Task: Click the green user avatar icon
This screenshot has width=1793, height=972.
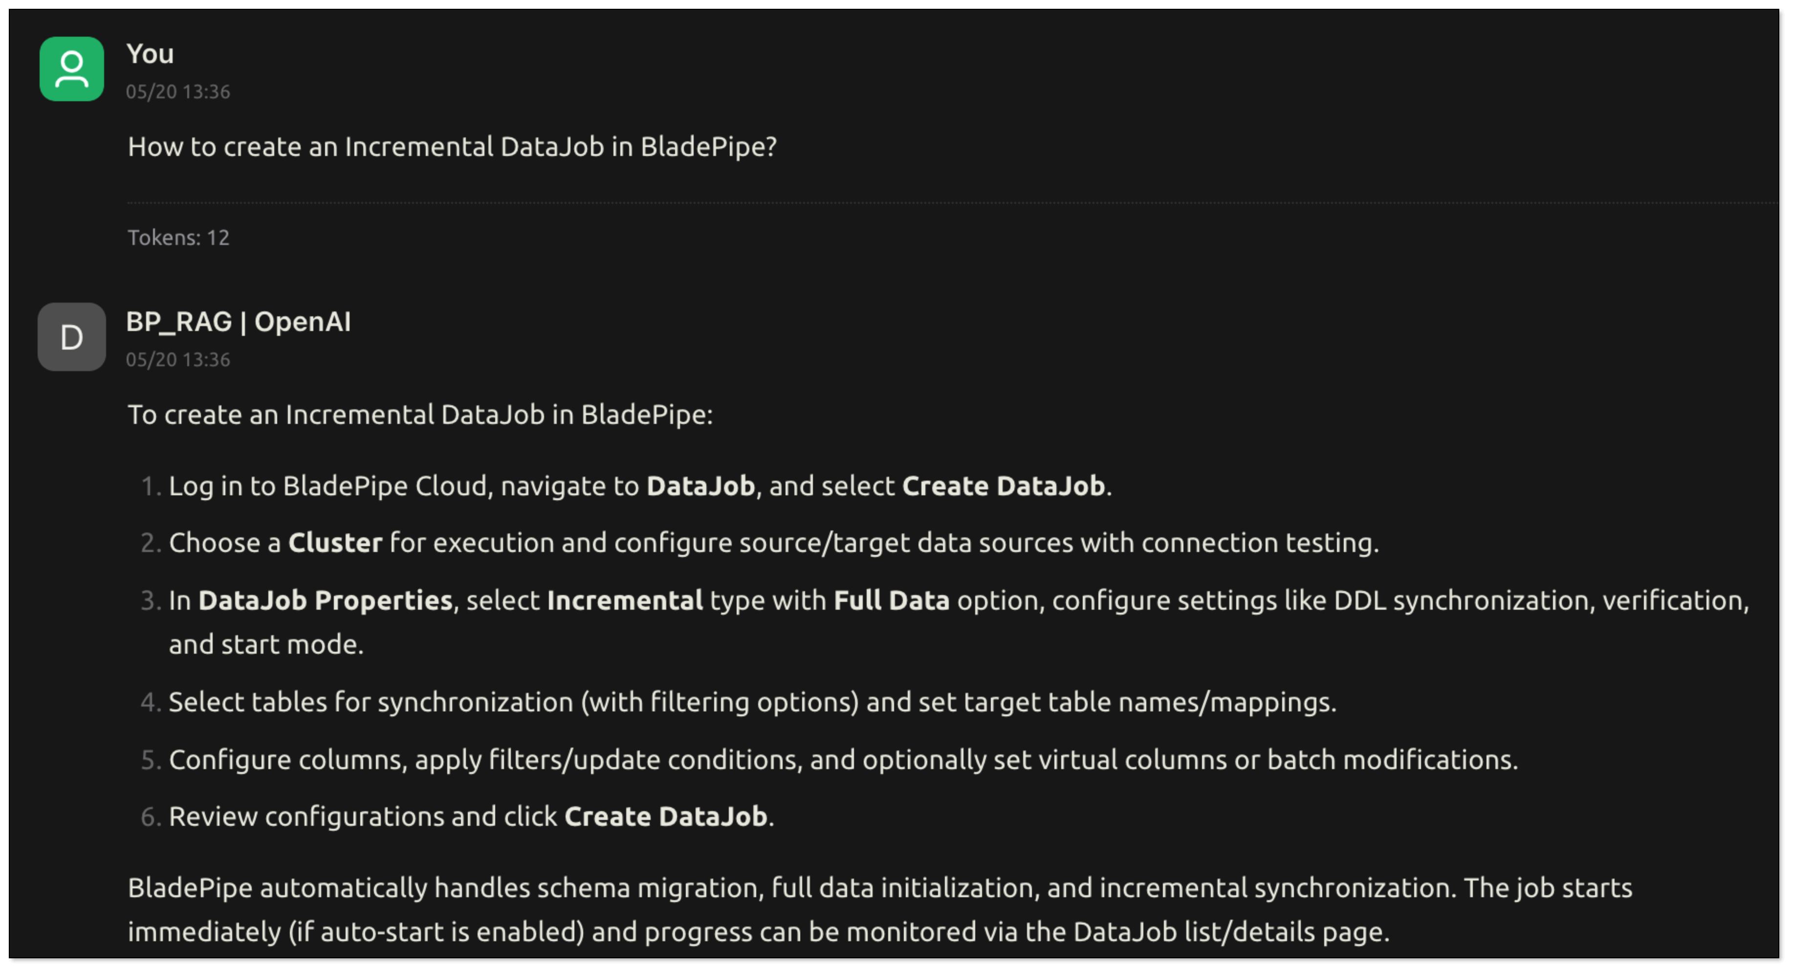Action: 72,69
